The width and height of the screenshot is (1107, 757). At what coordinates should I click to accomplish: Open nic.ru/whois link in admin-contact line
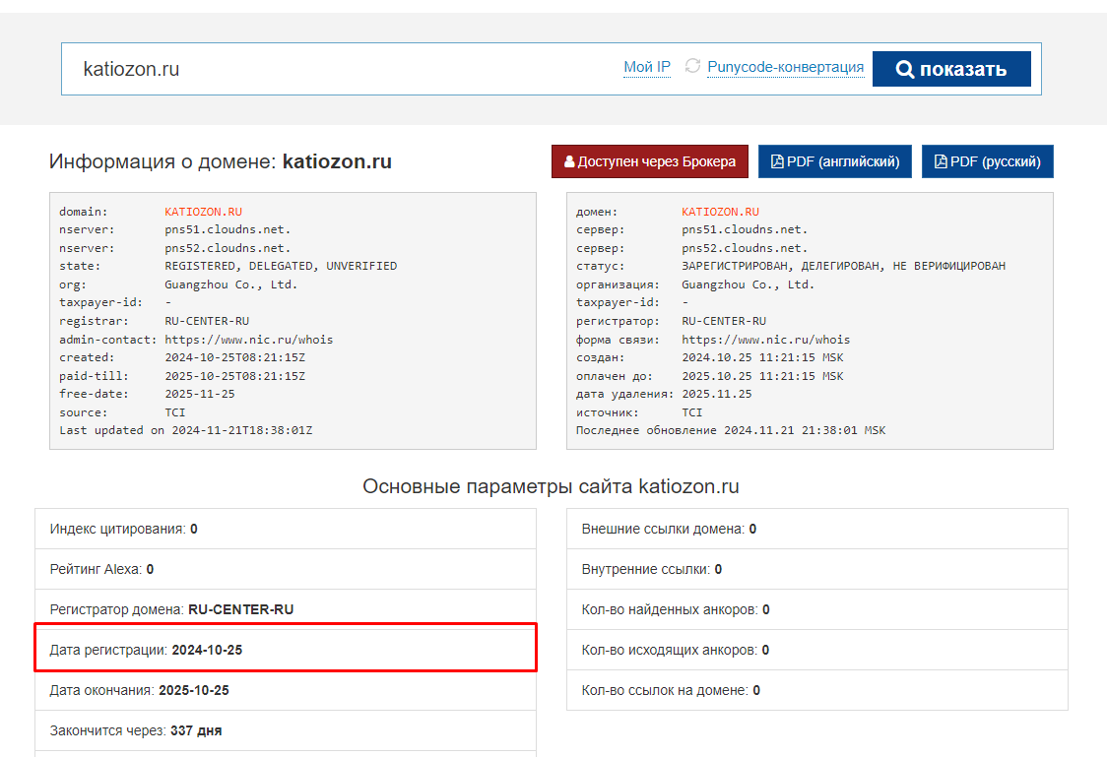248,340
